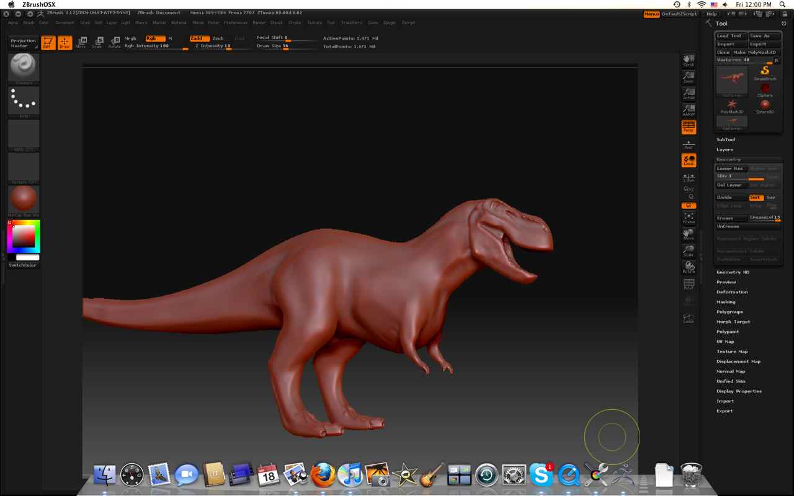Viewport: 794px width, 496px height.
Task: Select the SimpleBrush tool icon
Action: click(765, 73)
